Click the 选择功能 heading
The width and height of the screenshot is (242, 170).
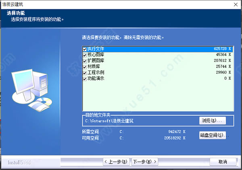(x=16, y=13)
